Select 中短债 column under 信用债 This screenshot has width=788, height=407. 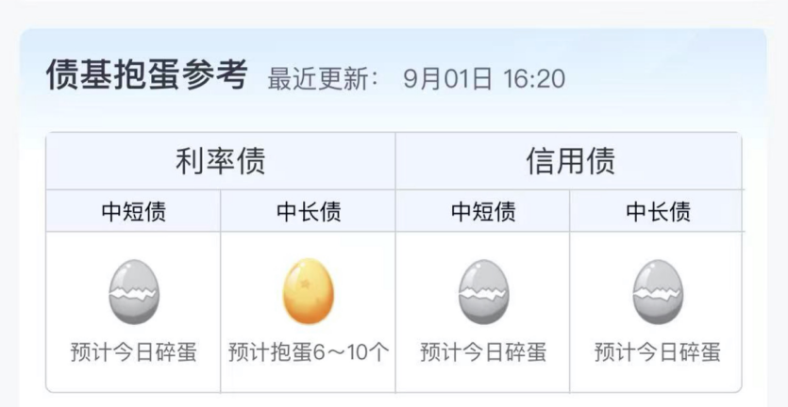coord(483,211)
